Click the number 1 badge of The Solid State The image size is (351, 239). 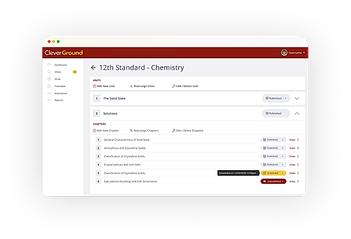[96, 99]
